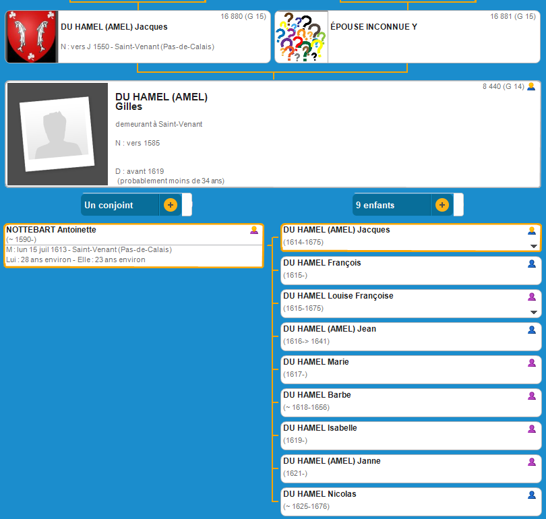The image size is (546, 519).
Task: Open the white tab right of Un conjoint
Action: [x=187, y=205]
